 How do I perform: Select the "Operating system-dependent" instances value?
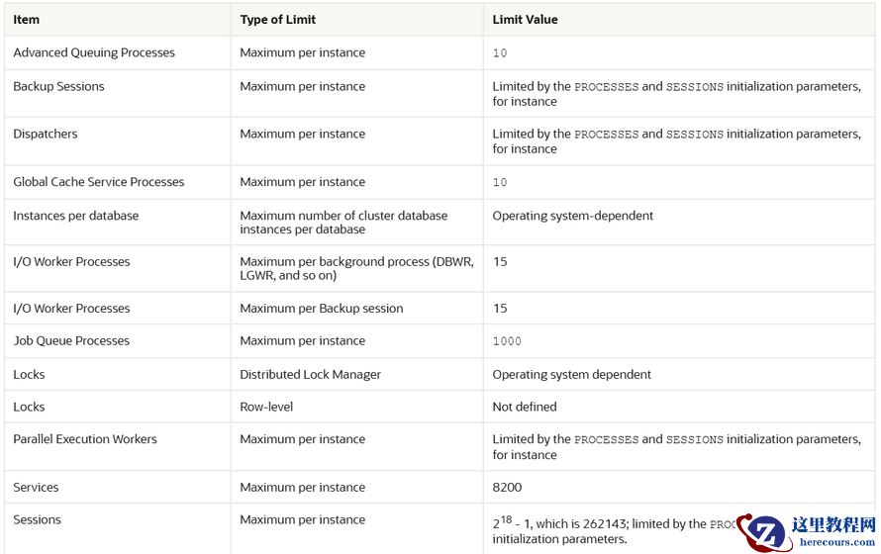(x=573, y=216)
